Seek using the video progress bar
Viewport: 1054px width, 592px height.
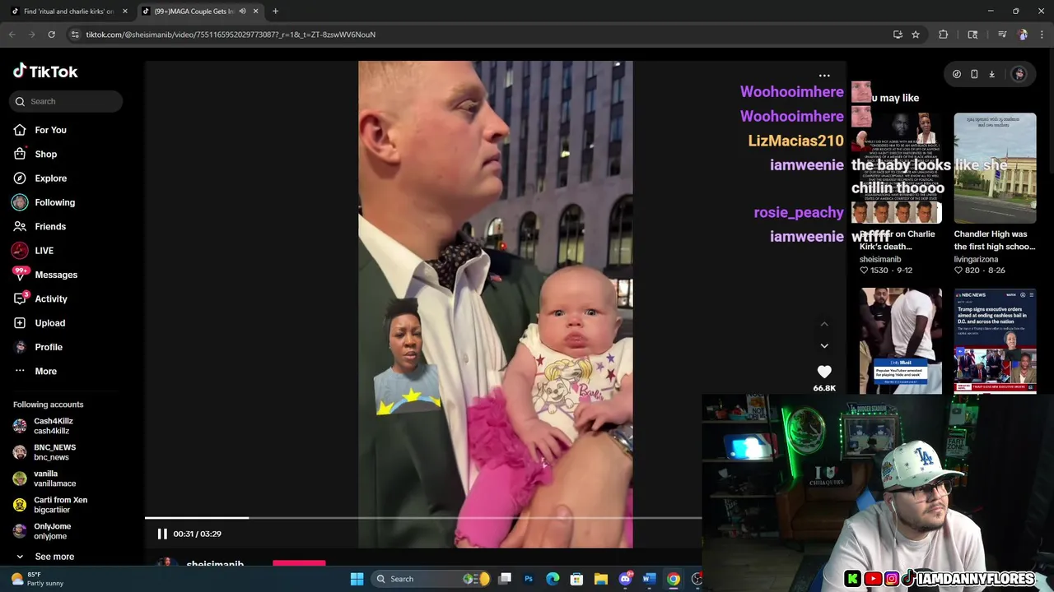(423, 518)
